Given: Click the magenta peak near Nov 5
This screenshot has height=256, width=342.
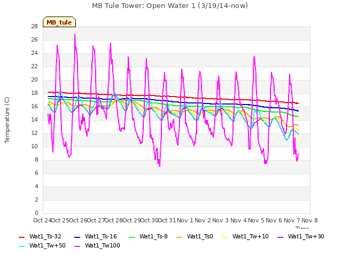Looking at the screenshot, I should pos(254,57).
